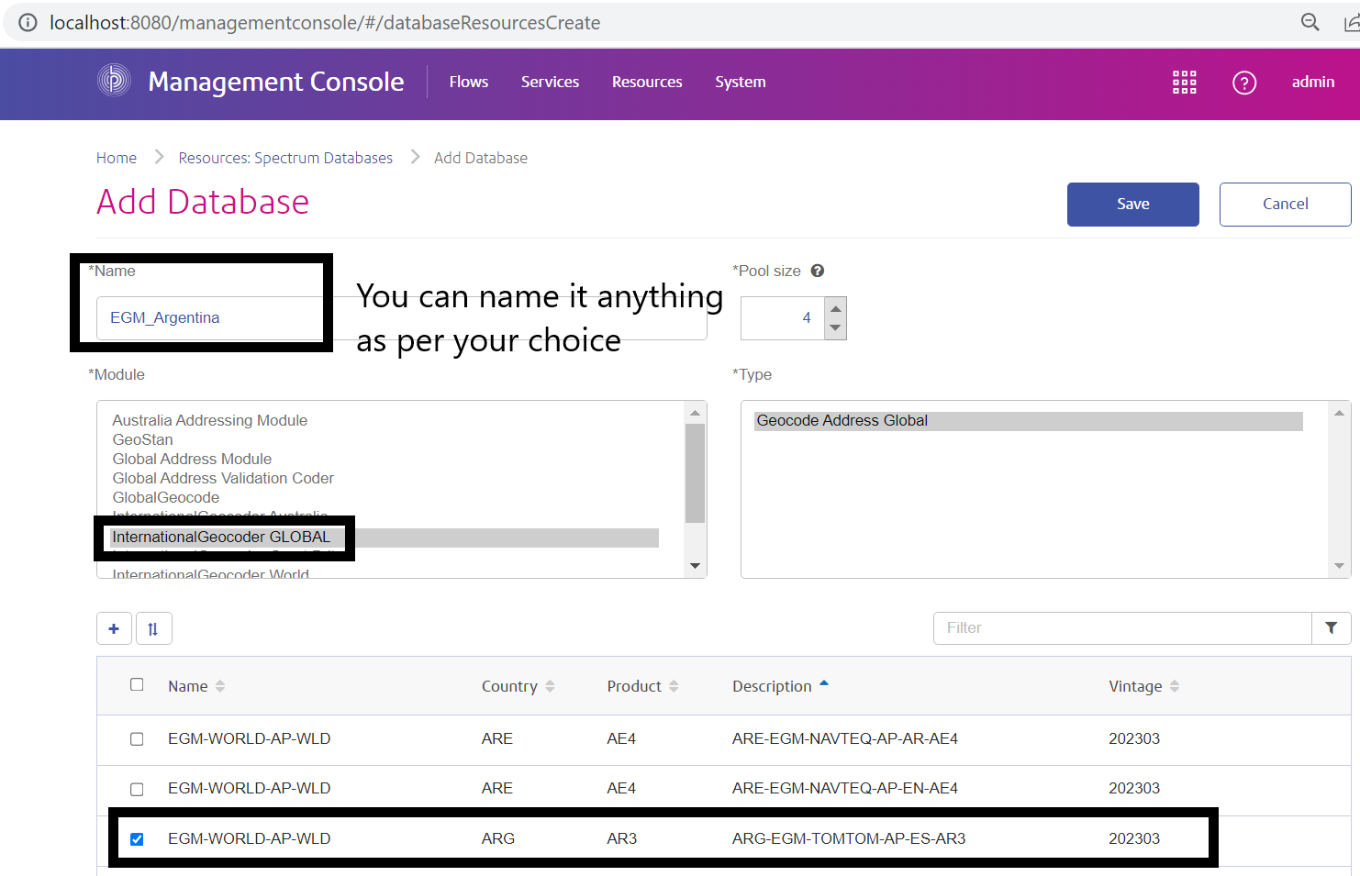Open the Home breadcrumb link
Screen dimensions: 1360x876
click(117, 157)
